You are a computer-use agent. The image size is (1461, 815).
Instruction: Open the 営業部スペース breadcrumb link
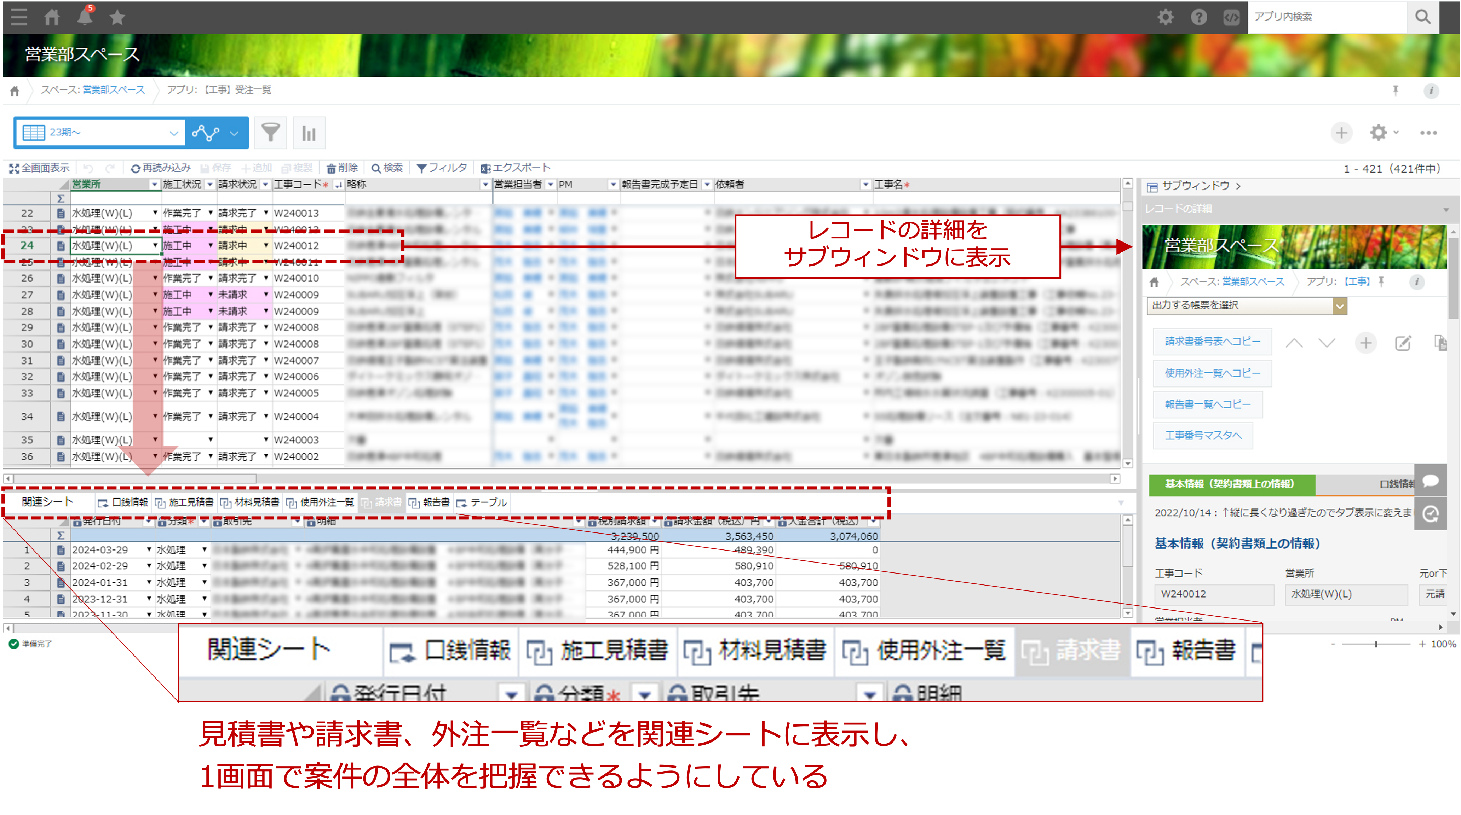pyautogui.click(x=114, y=90)
